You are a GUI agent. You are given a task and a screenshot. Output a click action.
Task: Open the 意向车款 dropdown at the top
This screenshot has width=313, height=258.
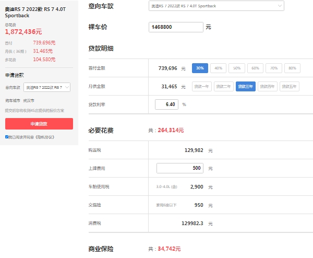click(x=216, y=6)
